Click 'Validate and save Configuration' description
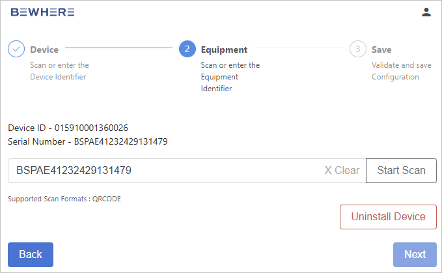 click(402, 71)
